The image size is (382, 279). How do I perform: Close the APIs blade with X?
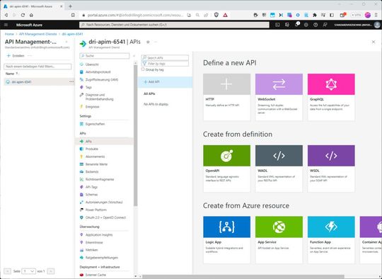(374, 42)
